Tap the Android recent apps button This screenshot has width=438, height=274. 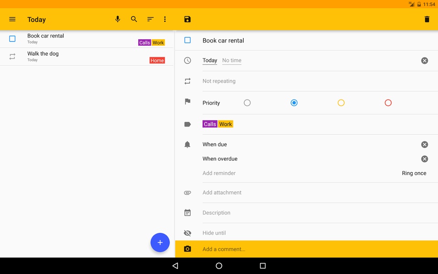pos(263,266)
